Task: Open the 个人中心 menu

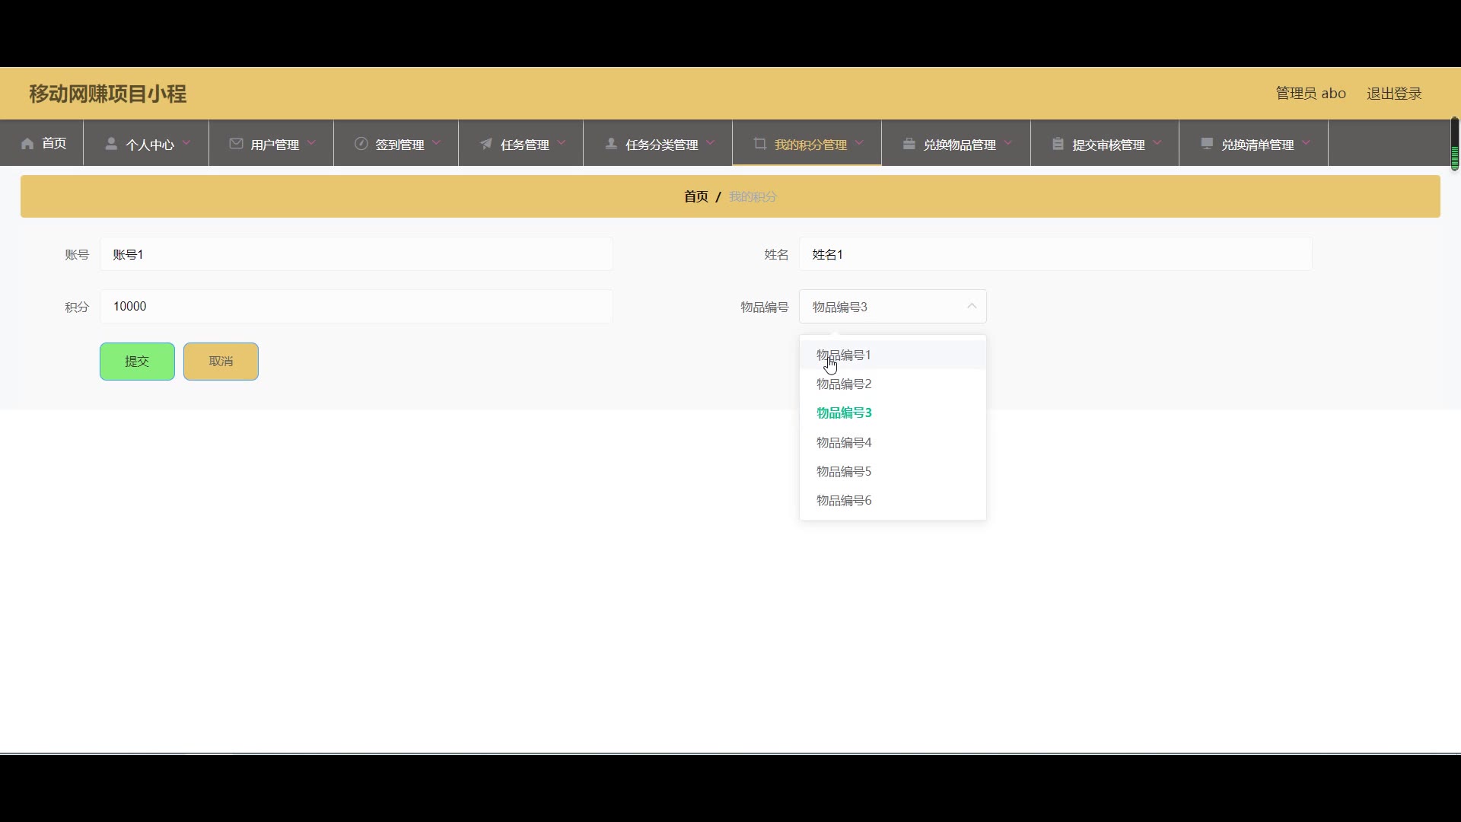Action: click(x=146, y=143)
